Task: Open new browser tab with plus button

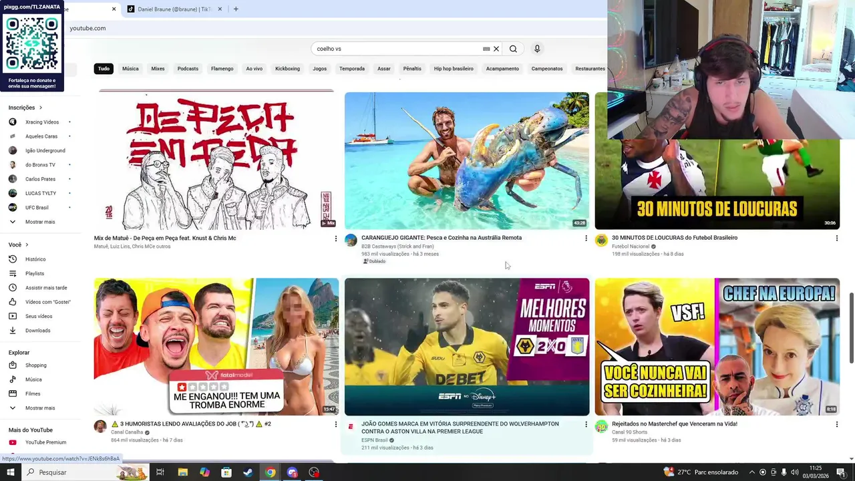Action: point(236,9)
